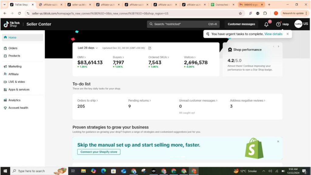Open Orders in the left sidebar

(x=13, y=48)
